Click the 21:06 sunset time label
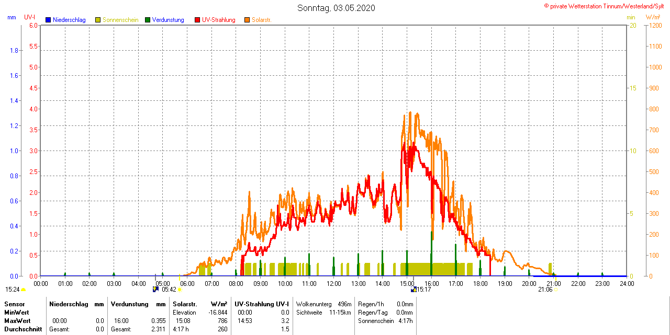670x335 pixels. point(545,289)
